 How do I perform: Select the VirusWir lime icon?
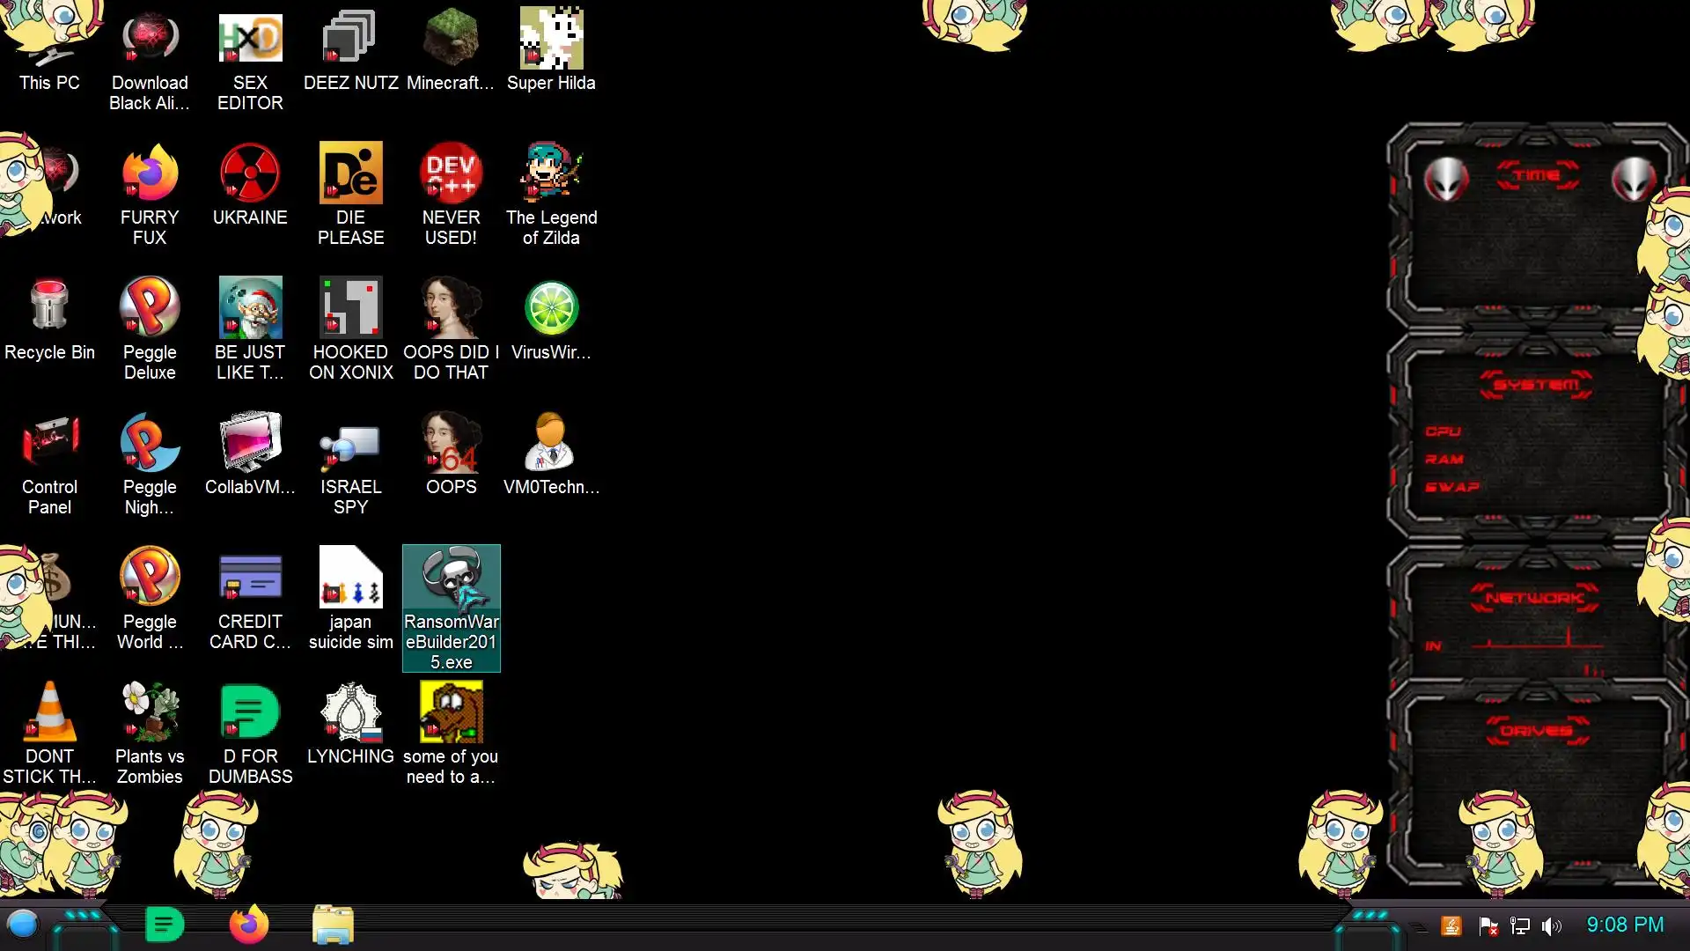click(x=551, y=308)
